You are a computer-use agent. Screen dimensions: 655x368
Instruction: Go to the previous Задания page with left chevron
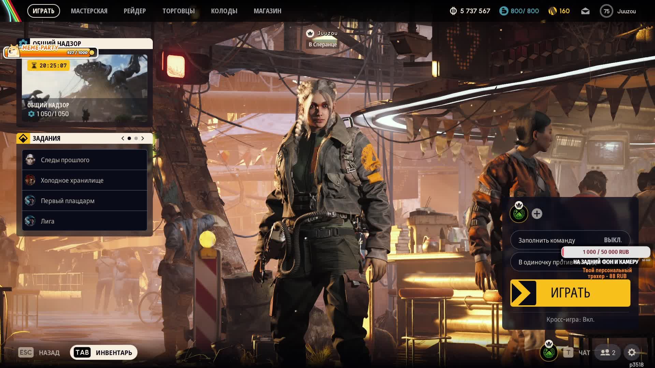123,138
